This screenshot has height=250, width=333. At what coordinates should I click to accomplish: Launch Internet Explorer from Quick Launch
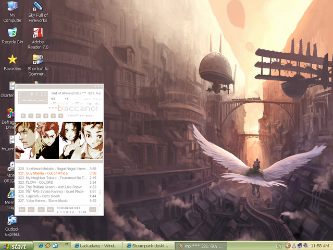40,246
